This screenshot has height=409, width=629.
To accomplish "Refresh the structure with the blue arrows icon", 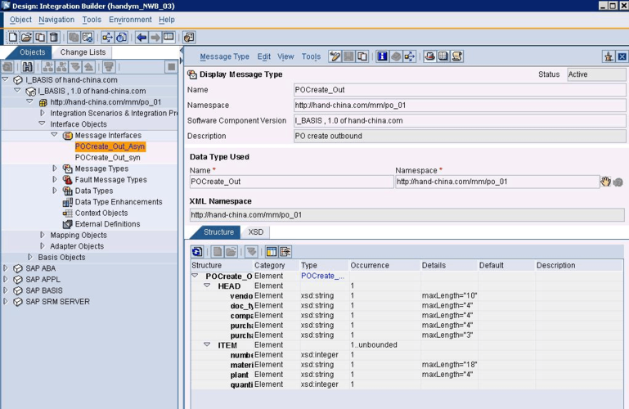I will point(197,252).
